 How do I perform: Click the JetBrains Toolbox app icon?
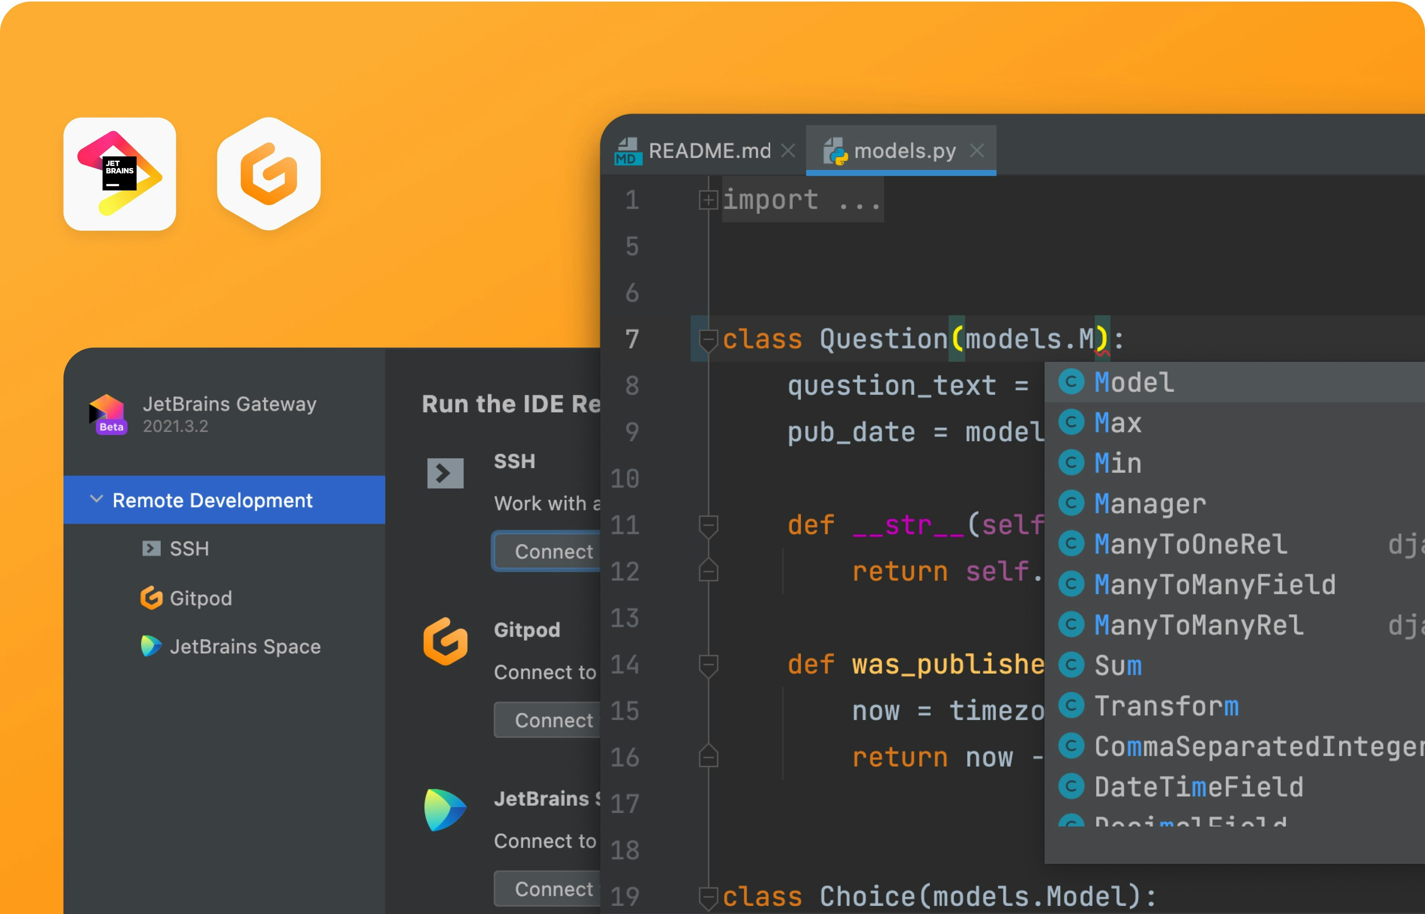coord(119,173)
